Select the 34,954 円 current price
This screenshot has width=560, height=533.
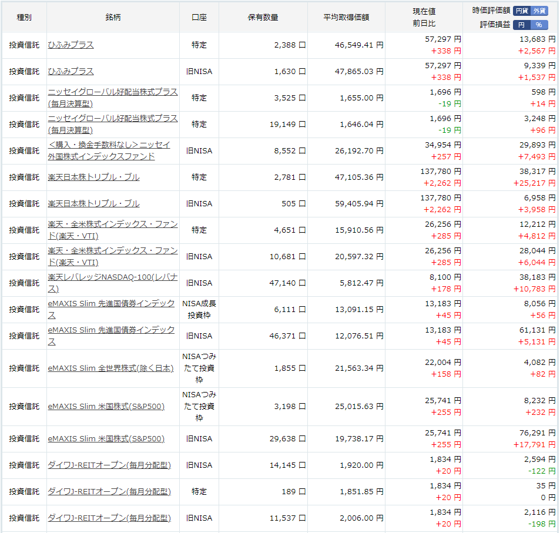443,145
